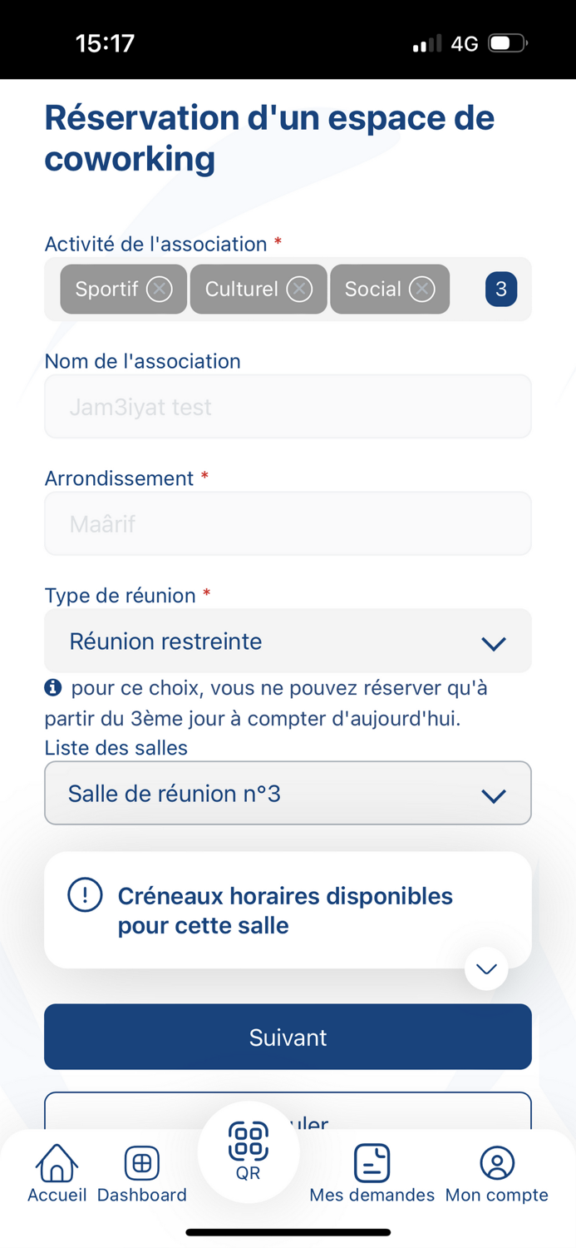576x1248 pixels.
Task: Remove the Social activity tag
Action: pos(422,289)
